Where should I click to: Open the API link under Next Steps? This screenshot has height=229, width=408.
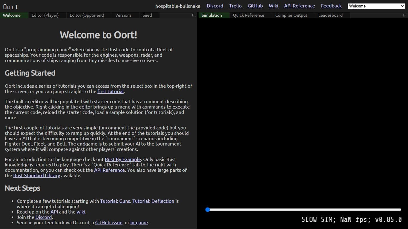(54, 212)
